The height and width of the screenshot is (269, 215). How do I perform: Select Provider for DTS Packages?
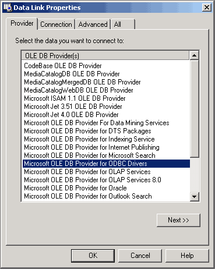106,131
